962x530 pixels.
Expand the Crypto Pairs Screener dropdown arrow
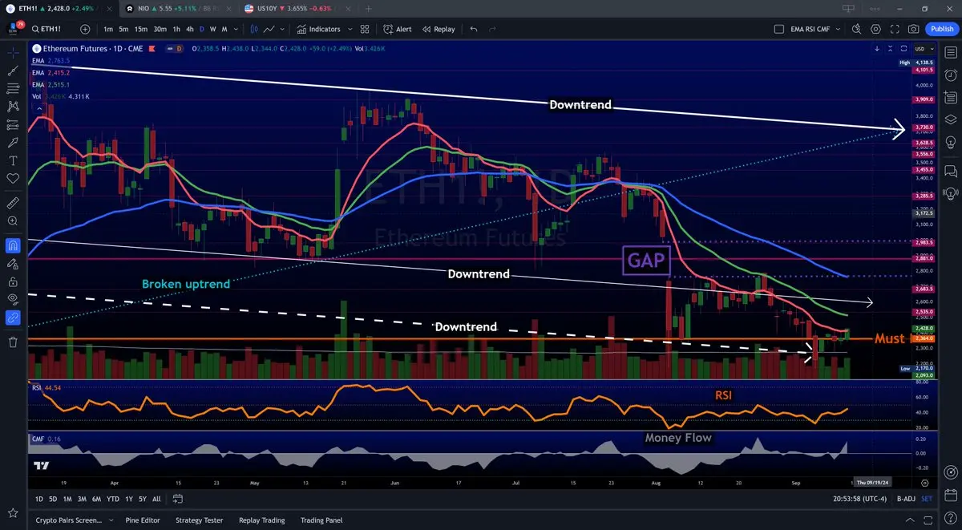coord(111,520)
